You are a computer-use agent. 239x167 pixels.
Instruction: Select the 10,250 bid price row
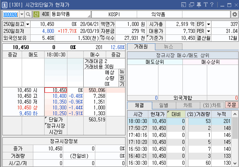point(56,113)
